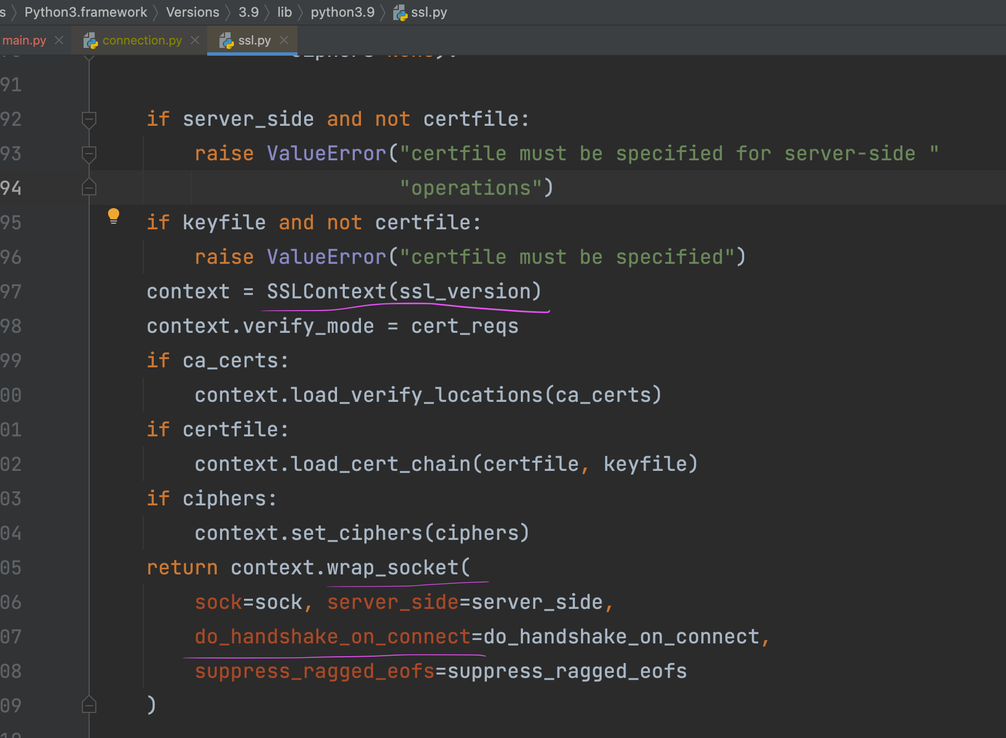Collapse the fold end marker at line 94
This screenshot has width=1006, height=738.
pyautogui.click(x=89, y=188)
